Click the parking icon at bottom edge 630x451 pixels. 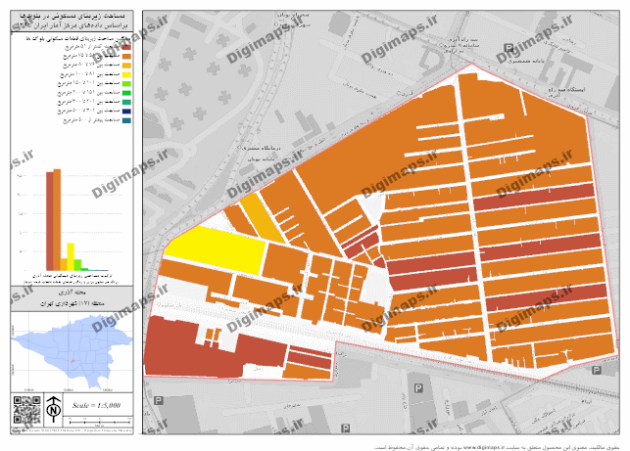coord(345,428)
